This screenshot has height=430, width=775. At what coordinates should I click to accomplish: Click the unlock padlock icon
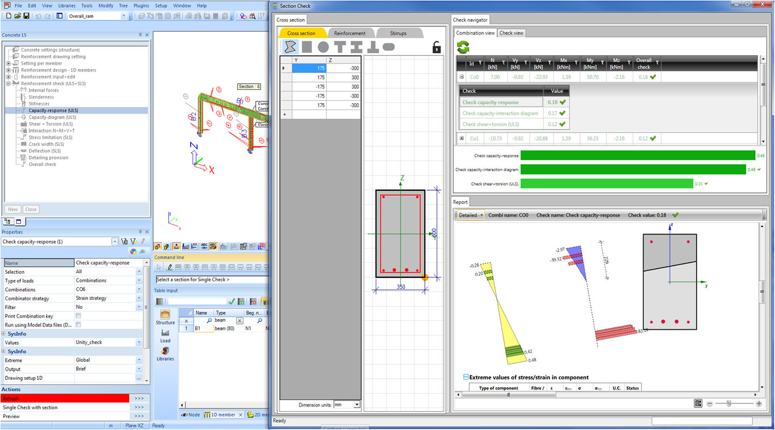point(437,48)
